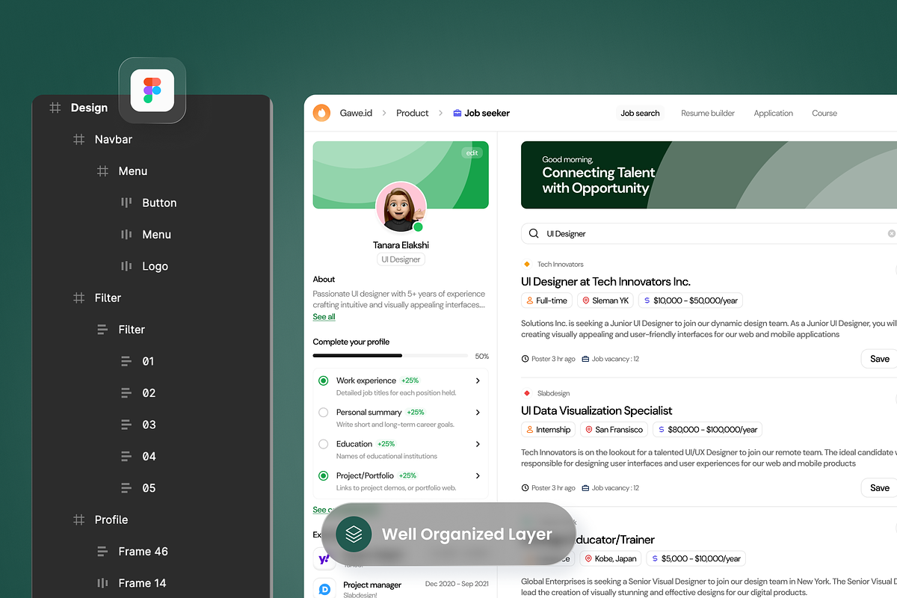The width and height of the screenshot is (897, 598).
Task: Click the edit button on profile banner
Action: coord(472,152)
